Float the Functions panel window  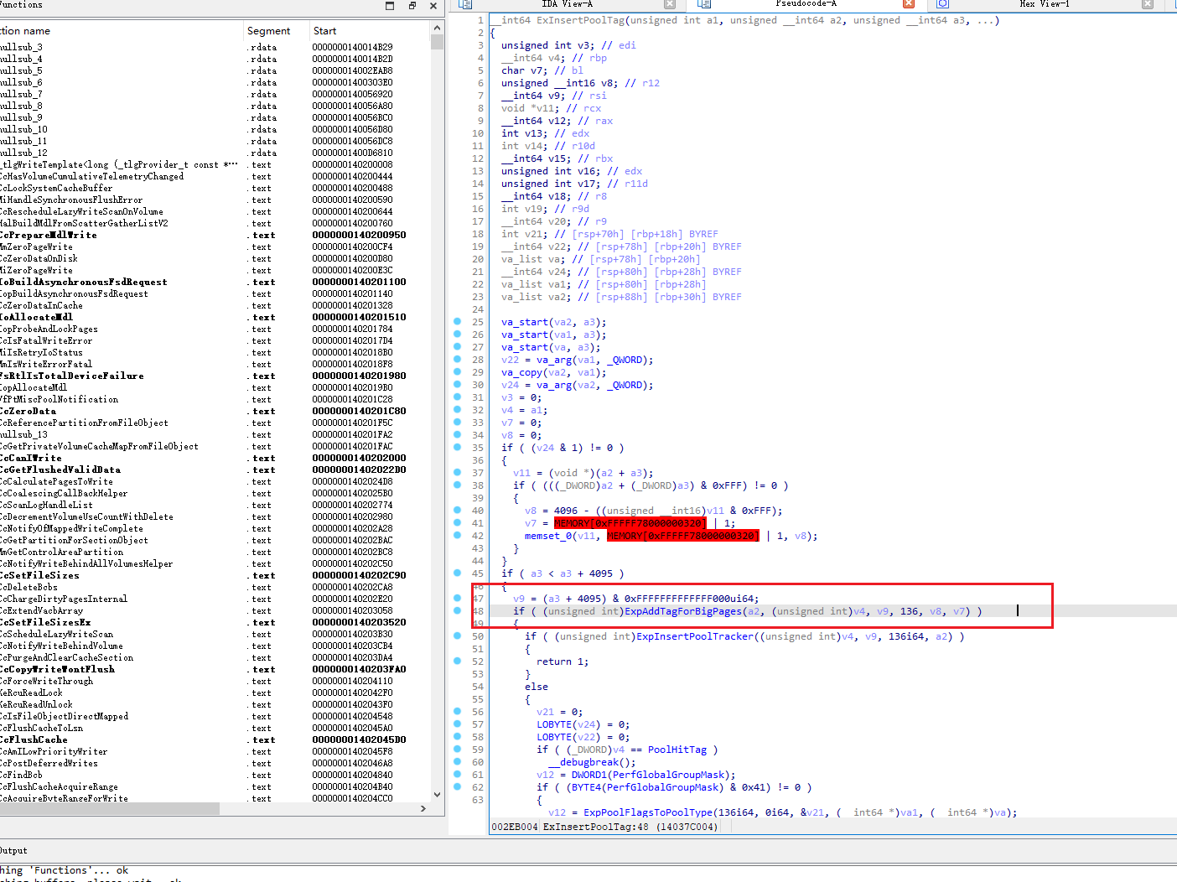click(x=412, y=6)
